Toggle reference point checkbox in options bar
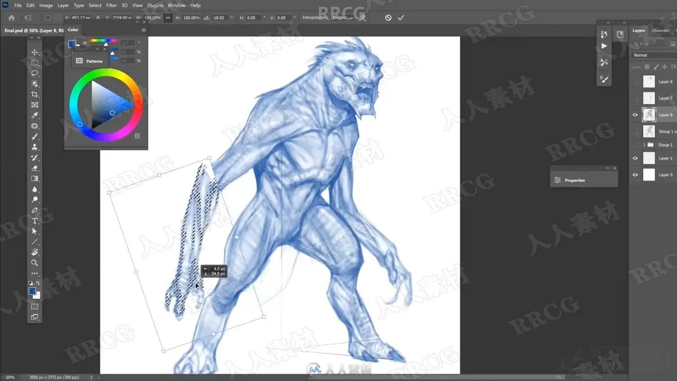Image resolution: width=677 pixels, height=381 pixels. tap(47, 17)
